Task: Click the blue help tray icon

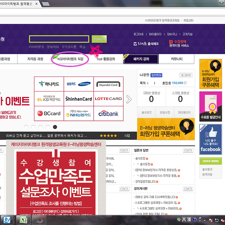Action: (195, 219)
